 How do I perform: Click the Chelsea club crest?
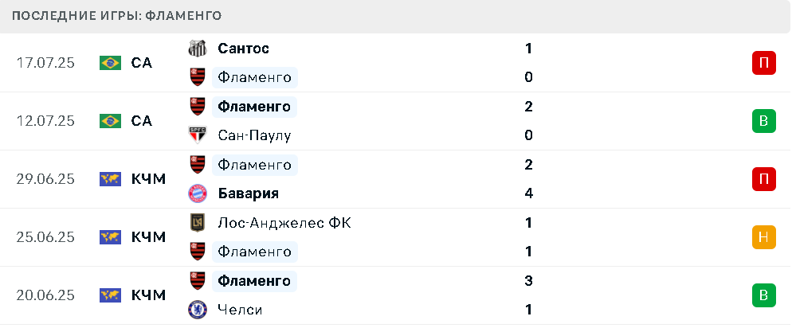click(x=198, y=310)
